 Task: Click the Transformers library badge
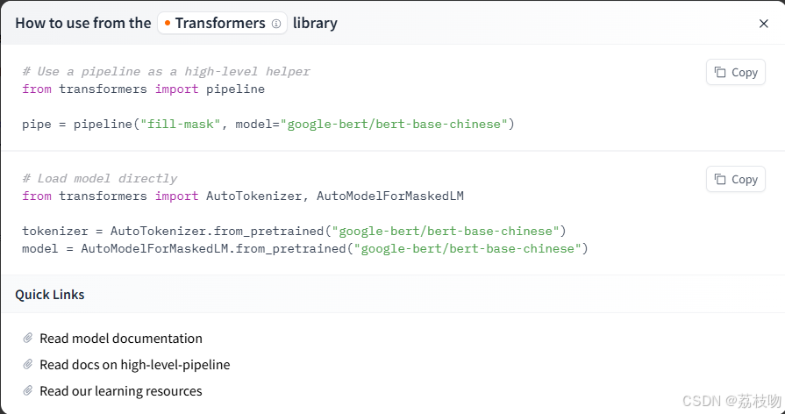click(222, 23)
